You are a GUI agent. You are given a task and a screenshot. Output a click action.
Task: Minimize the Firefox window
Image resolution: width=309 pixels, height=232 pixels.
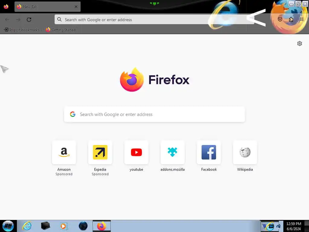coord(291,4)
